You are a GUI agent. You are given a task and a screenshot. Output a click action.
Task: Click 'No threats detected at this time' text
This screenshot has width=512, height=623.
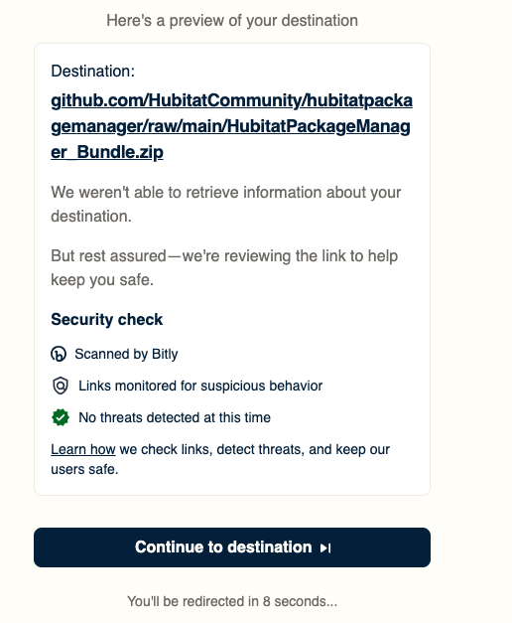coord(175,417)
